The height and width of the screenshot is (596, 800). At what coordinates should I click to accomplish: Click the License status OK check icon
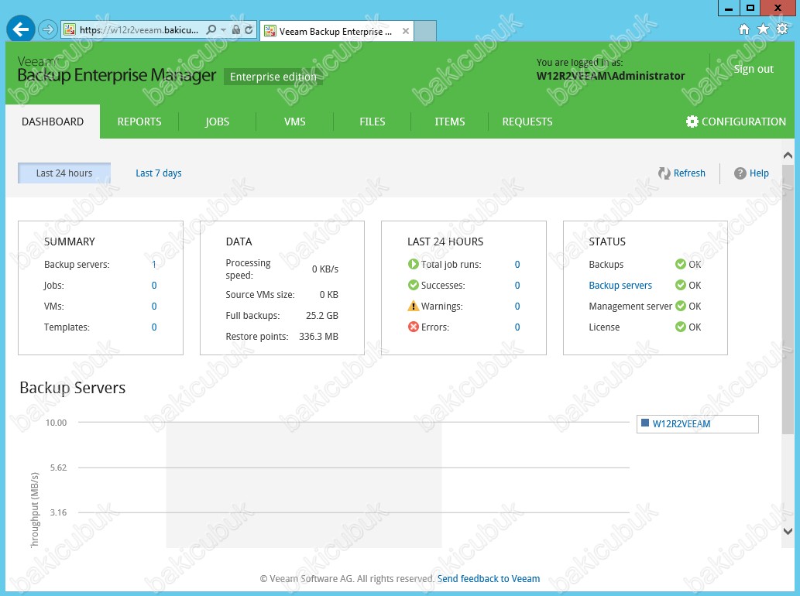(681, 327)
